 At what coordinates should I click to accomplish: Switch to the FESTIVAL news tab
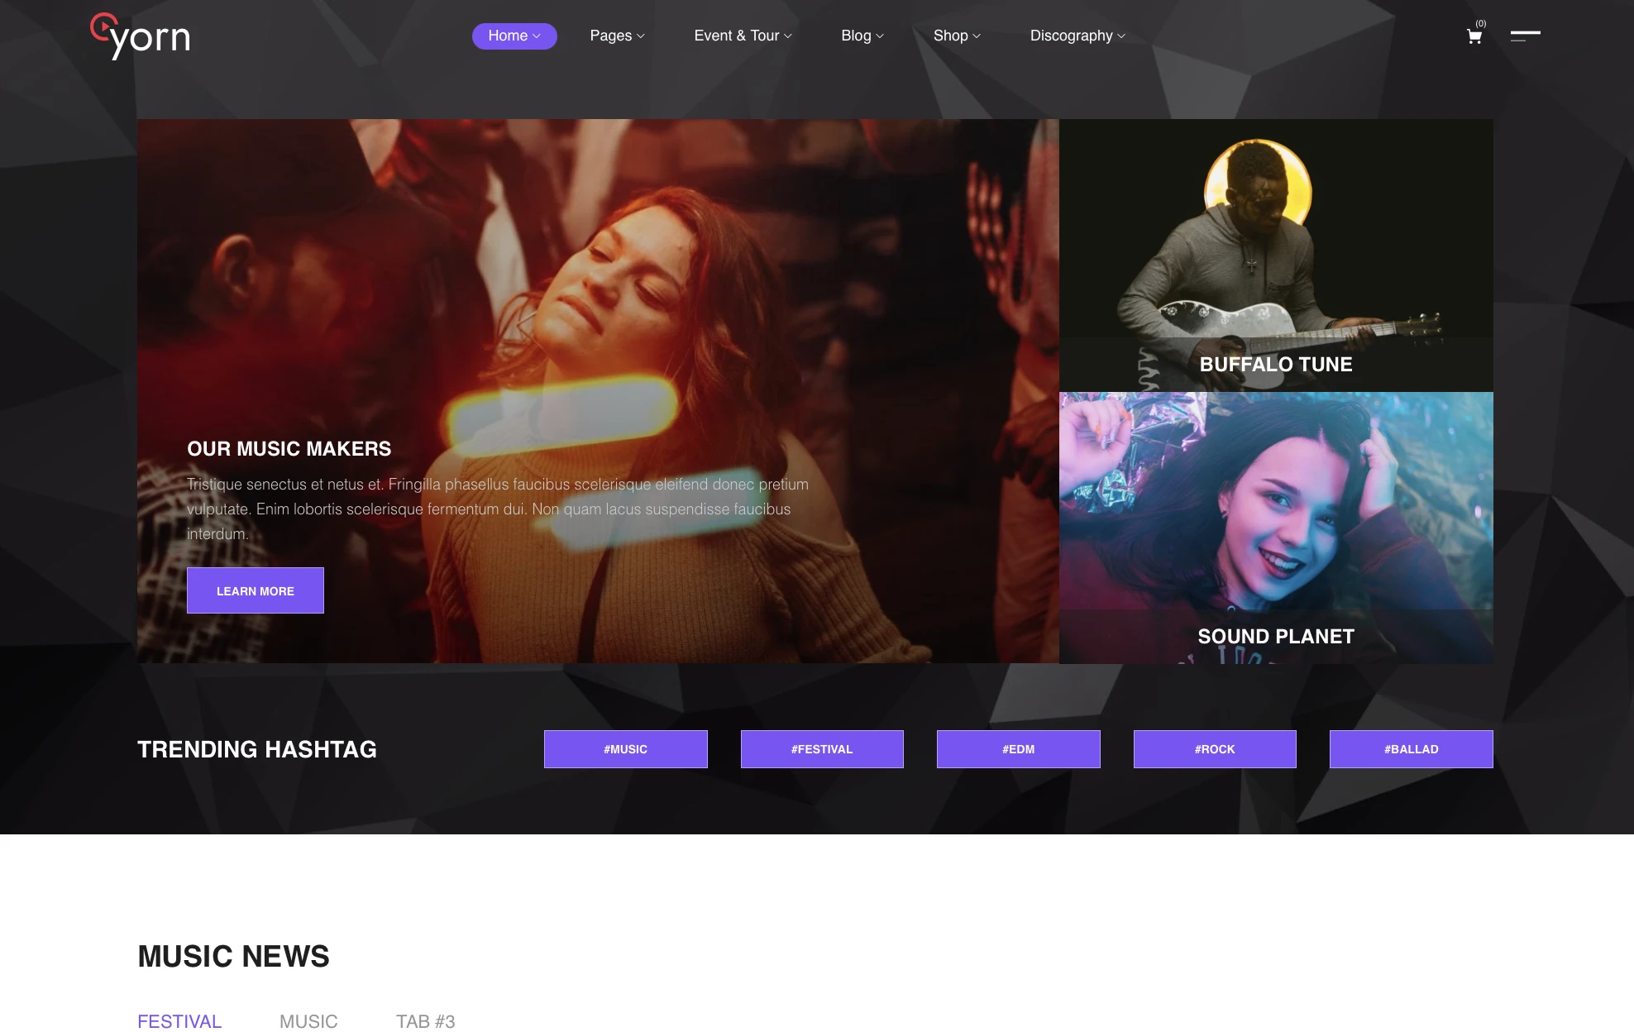(x=179, y=1021)
